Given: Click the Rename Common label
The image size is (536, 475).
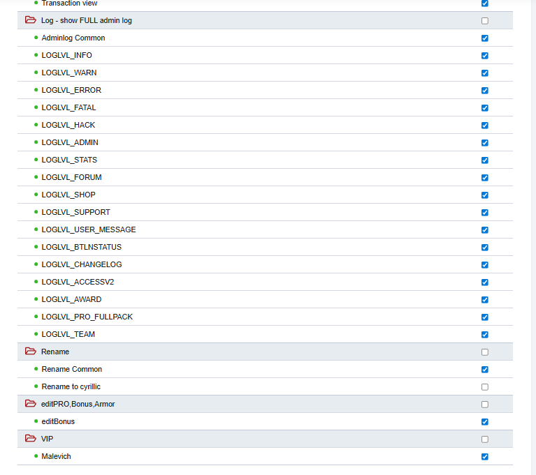Looking at the screenshot, I should coord(72,369).
